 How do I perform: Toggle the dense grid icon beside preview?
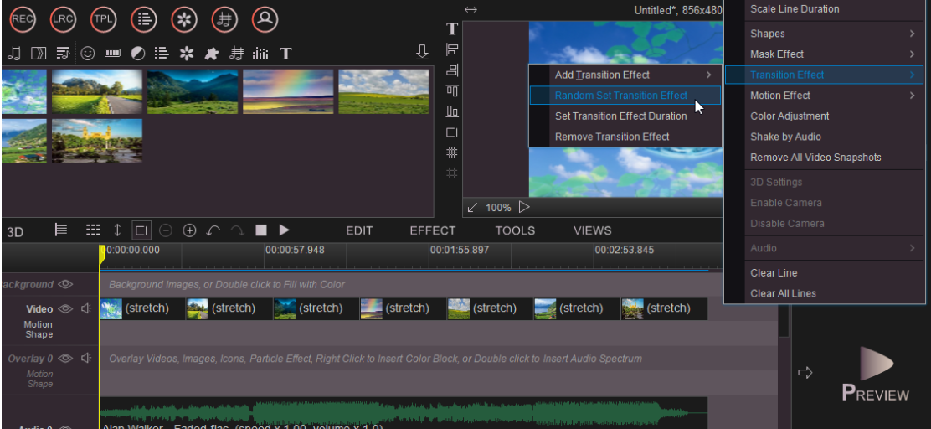pyautogui.click(x=452, y=152)
